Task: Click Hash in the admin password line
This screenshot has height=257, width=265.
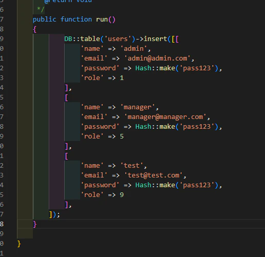Action: 143,68
